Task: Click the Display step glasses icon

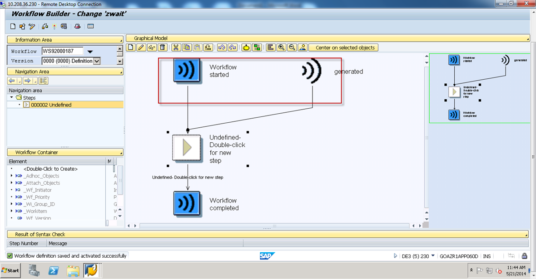Action: point(152,48)
